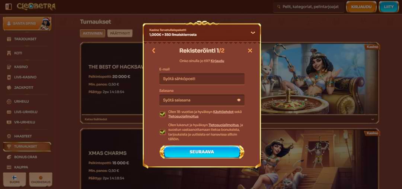The image size is (402, 189).
Task: Go back with the registration left arrow
Action: 154,50
